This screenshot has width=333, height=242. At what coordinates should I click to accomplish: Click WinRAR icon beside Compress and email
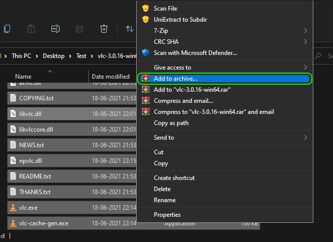(x=146, y=101)
